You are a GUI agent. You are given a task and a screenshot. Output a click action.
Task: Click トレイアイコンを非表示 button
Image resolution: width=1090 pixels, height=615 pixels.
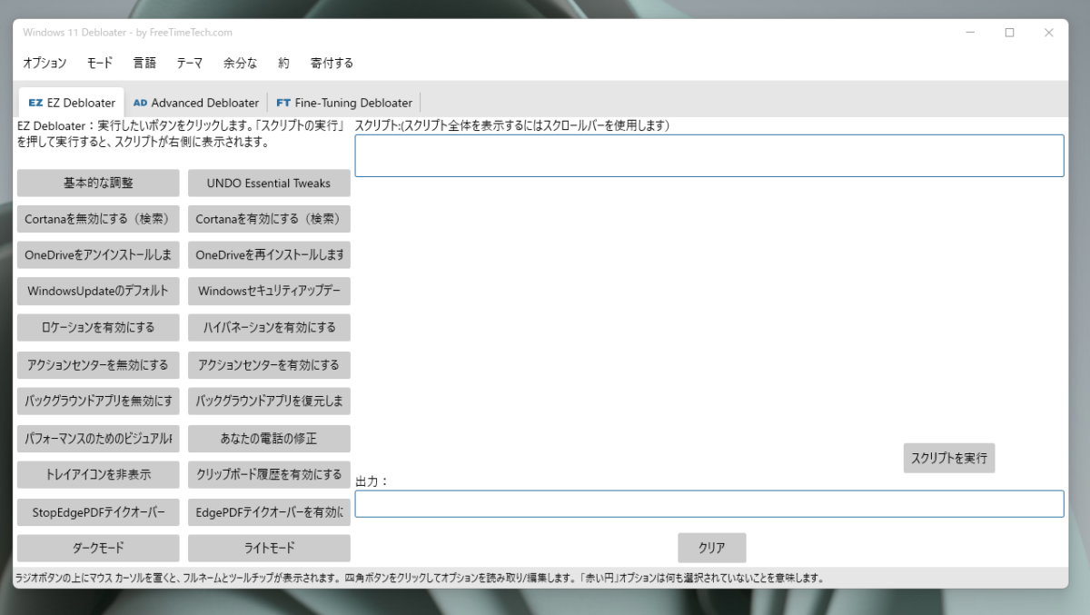tap(98, 475)
